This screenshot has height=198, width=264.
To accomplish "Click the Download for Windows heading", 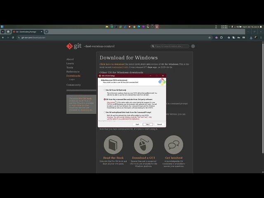I will pos(129,58).
